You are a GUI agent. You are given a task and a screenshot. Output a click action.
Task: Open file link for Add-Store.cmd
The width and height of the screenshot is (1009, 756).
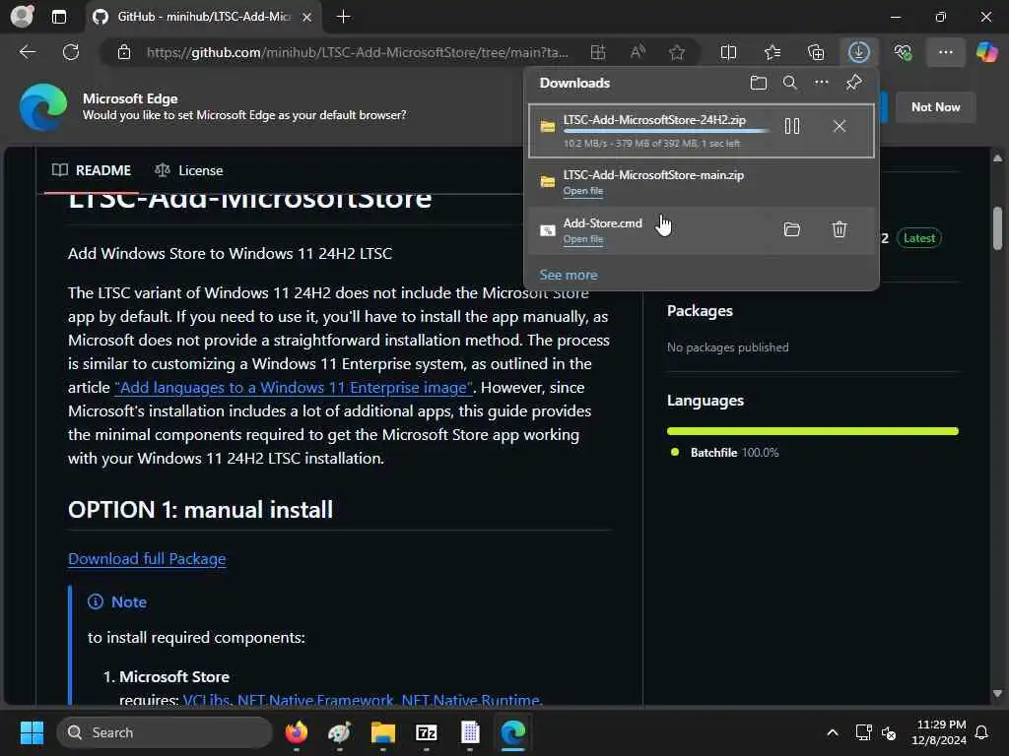(583, 239)
